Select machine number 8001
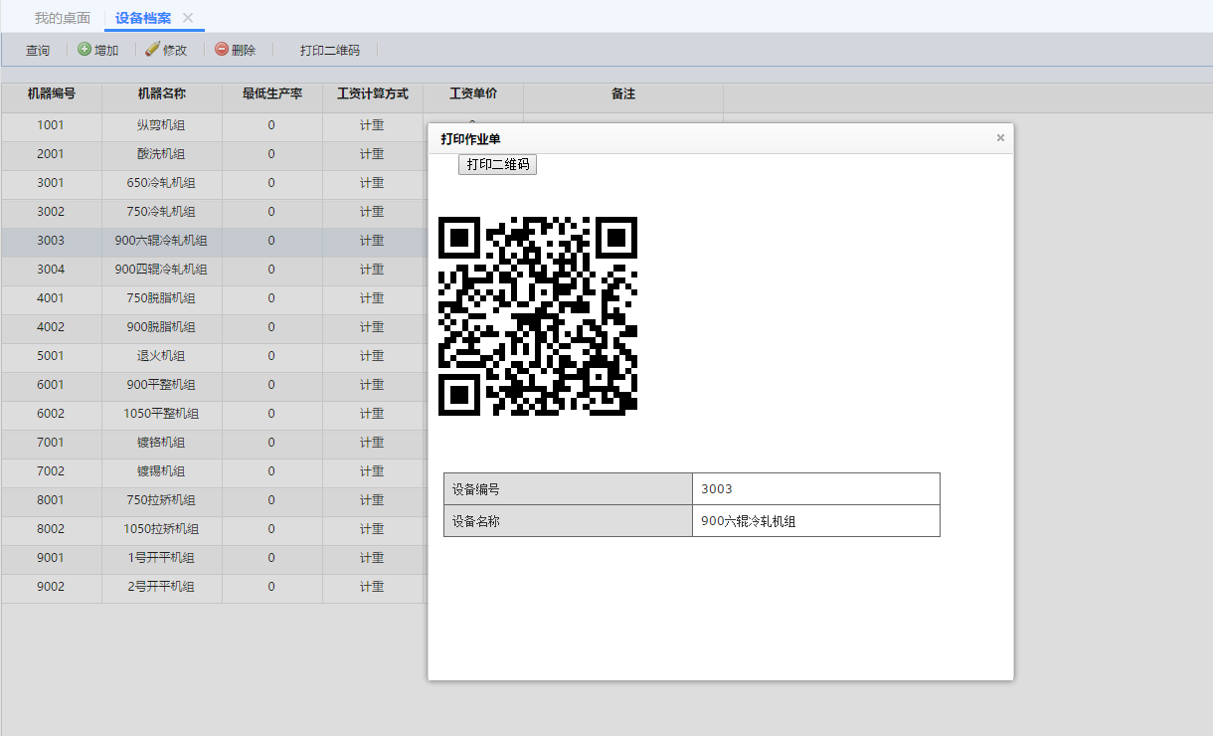The height and width of the screenshot is (736, 1213). 51,500
